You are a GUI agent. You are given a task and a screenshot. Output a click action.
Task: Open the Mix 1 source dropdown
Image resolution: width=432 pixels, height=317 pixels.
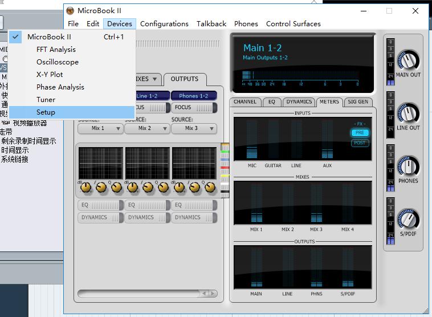(101, 129)
